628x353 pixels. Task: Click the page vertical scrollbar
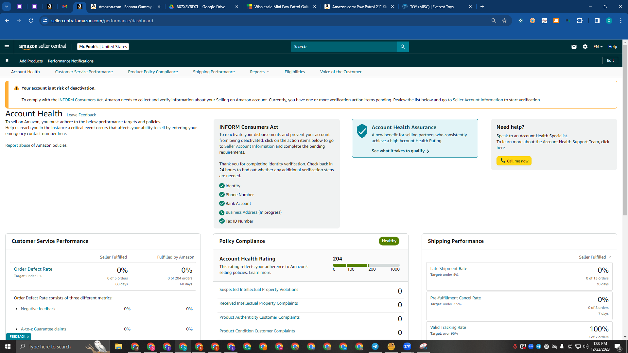point(625,131)
